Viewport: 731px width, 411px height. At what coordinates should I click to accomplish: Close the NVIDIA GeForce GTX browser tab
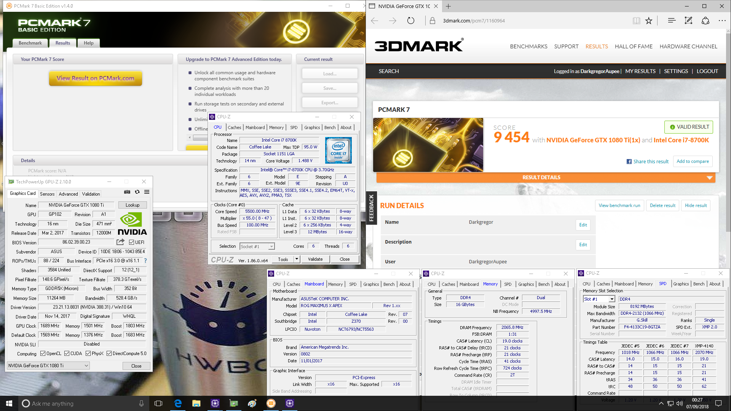tap(436, 6)
